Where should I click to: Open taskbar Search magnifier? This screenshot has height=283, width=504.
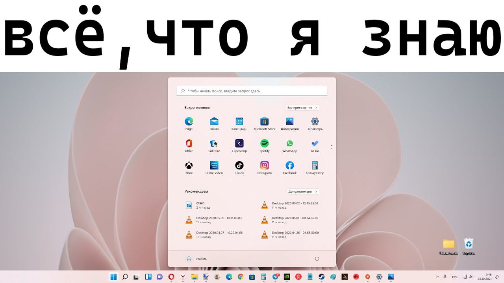125,277
